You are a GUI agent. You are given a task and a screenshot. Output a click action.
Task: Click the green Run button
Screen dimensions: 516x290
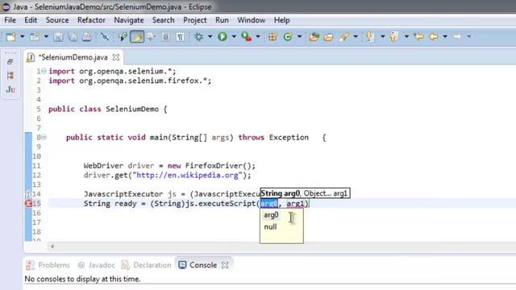pyautogui.click(x=223, y=36)
